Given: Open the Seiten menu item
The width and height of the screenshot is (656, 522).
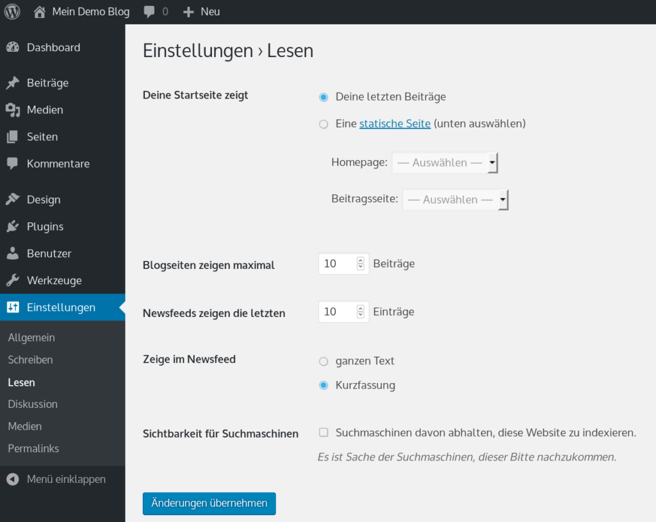Looking at the screenshot, I should point(62,137).
